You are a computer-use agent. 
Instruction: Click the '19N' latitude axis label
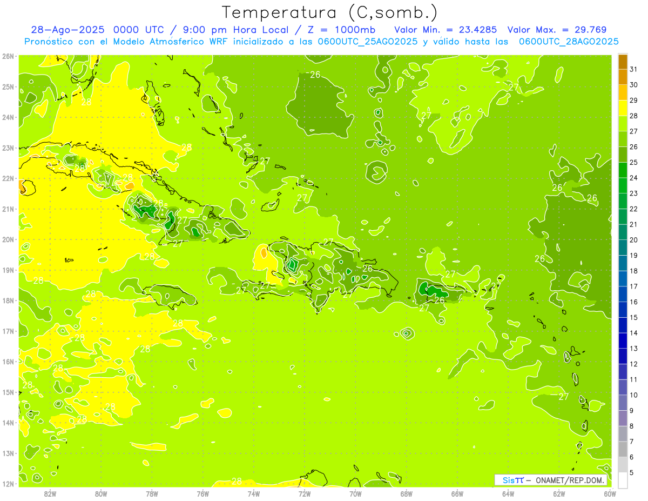tap(9, 270)
